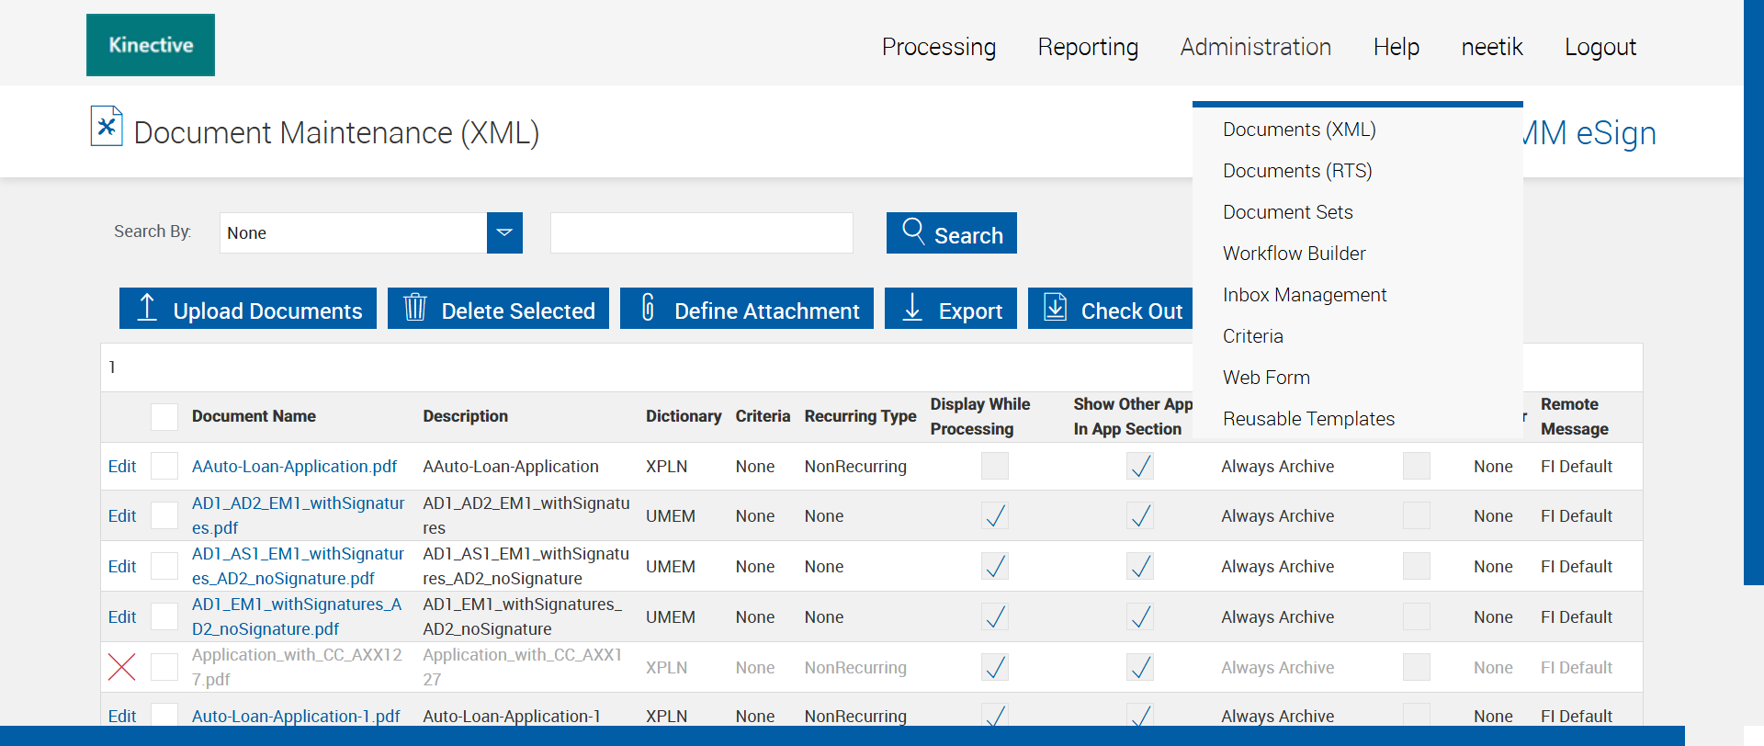Click the Kinective logo
Screen dimensions: 1764x746
click(151, 45)
